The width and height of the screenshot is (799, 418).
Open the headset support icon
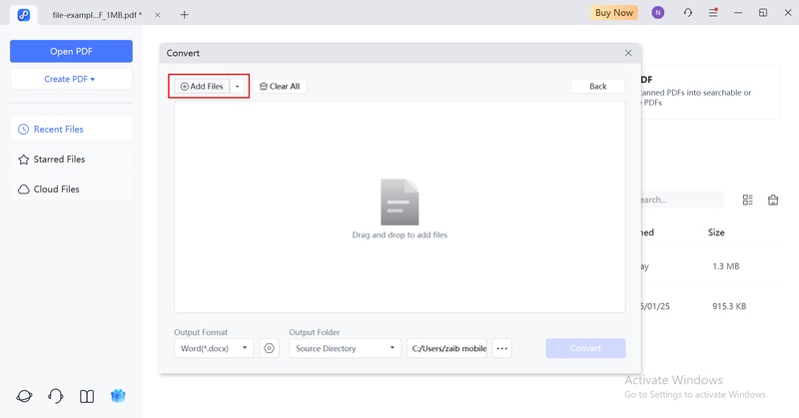point(56,396)
